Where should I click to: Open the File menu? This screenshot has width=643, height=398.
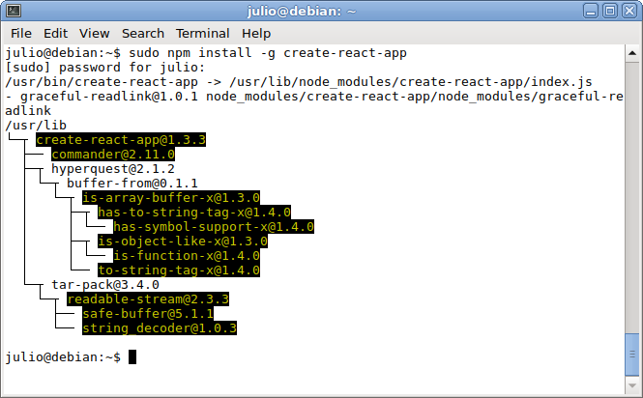[21, 33]
